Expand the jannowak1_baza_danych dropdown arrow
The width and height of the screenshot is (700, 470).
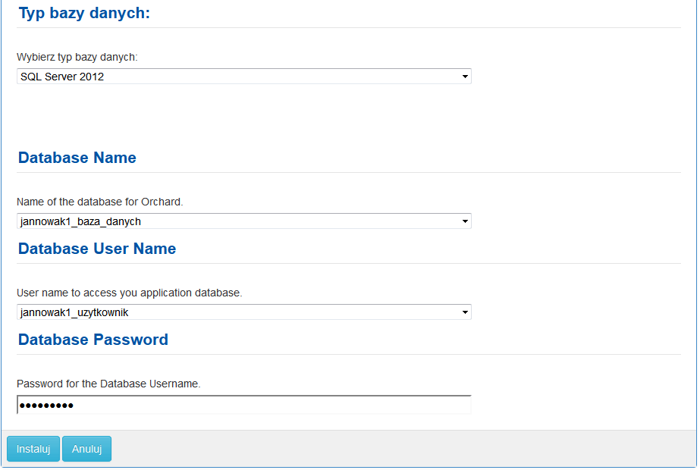point(465,221)
